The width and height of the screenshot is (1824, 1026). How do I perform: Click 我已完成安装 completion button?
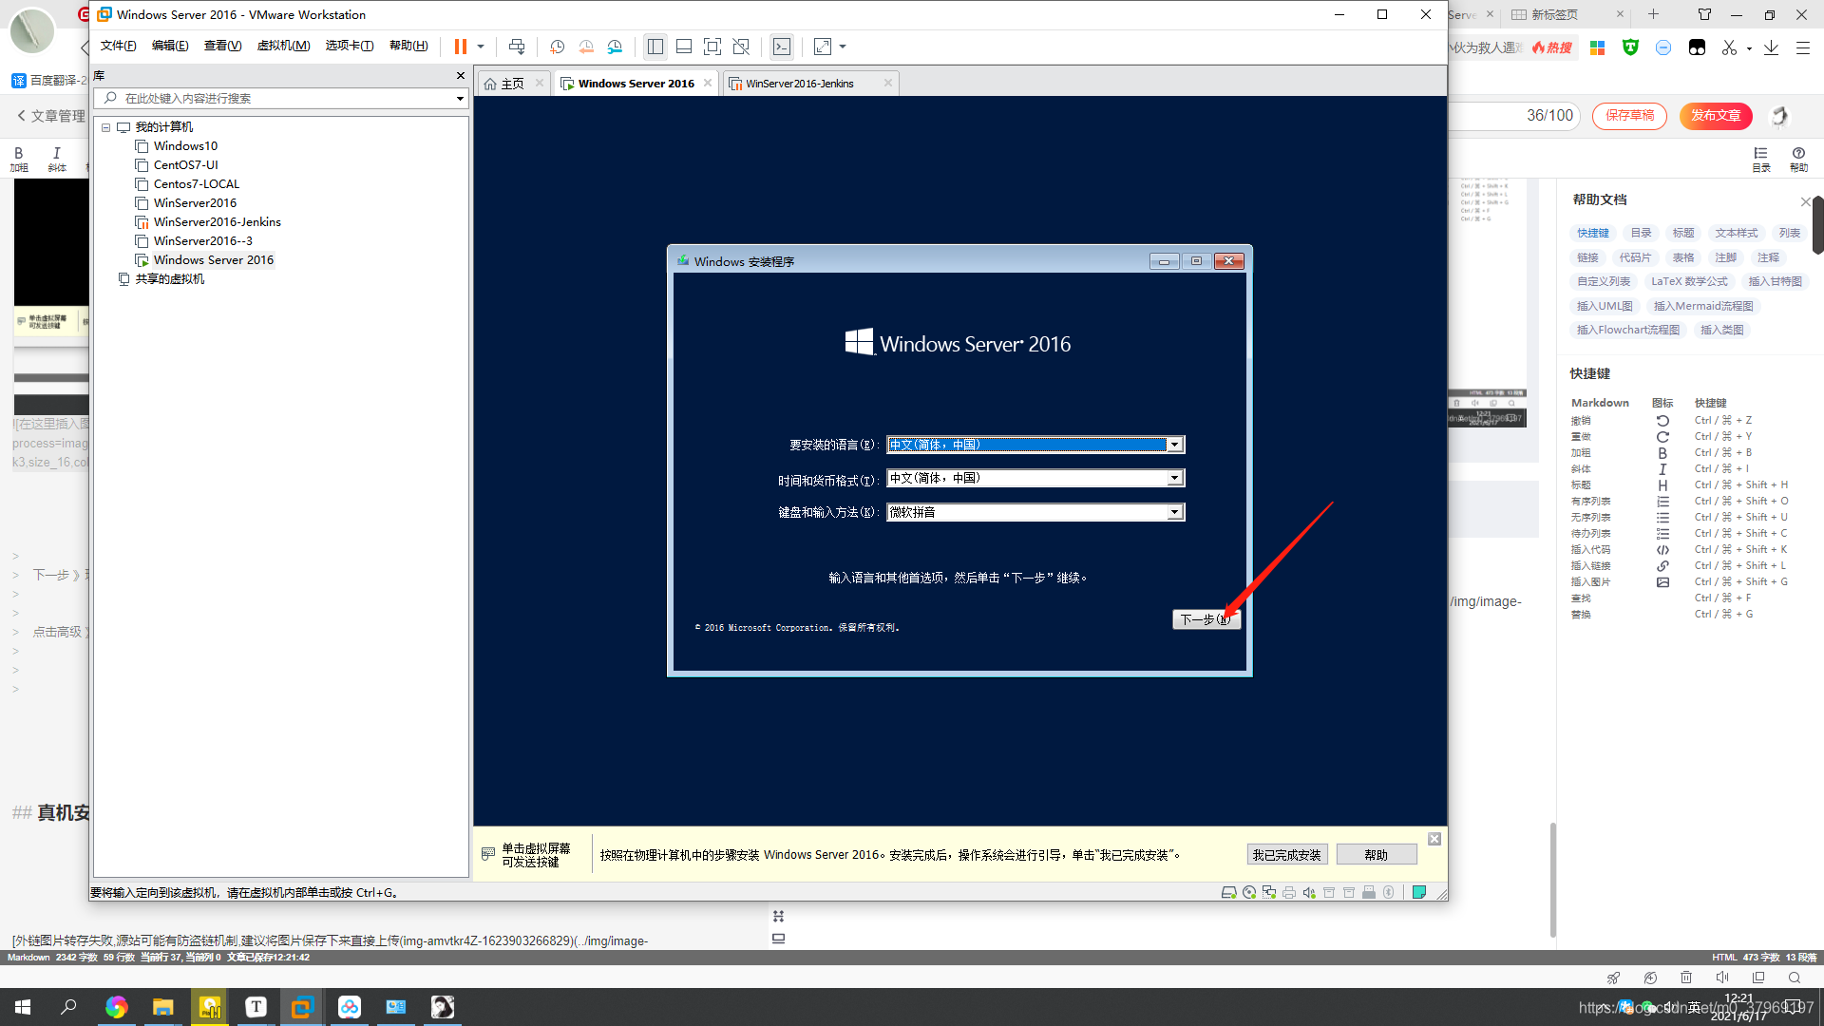pos(1286,854)
